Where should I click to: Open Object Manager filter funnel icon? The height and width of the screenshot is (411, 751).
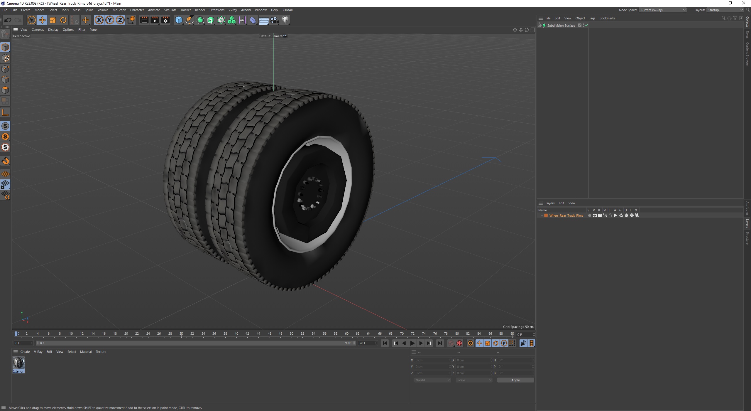pyautogui.click(x=735, y=18)
